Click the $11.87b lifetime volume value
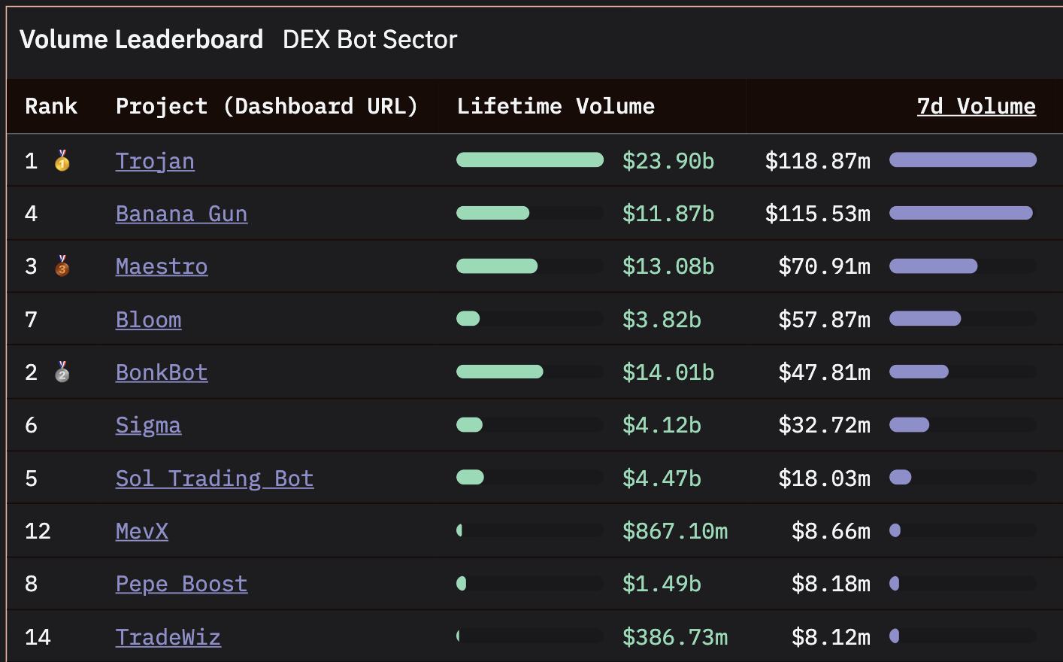 [668, 214]
